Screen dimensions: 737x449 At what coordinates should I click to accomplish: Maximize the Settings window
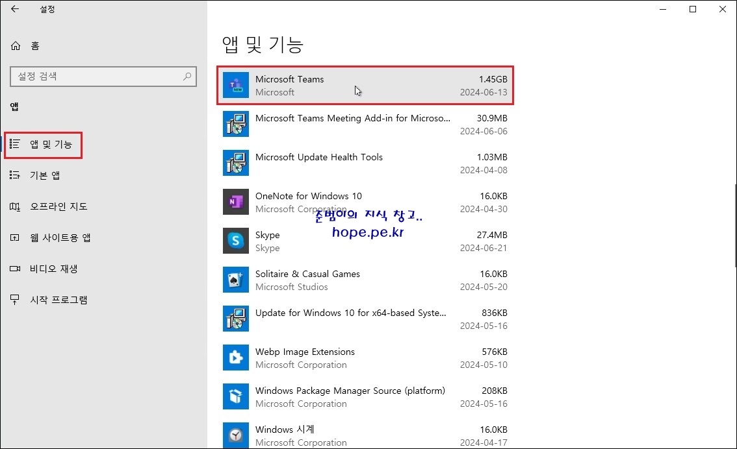coord(692,9)
